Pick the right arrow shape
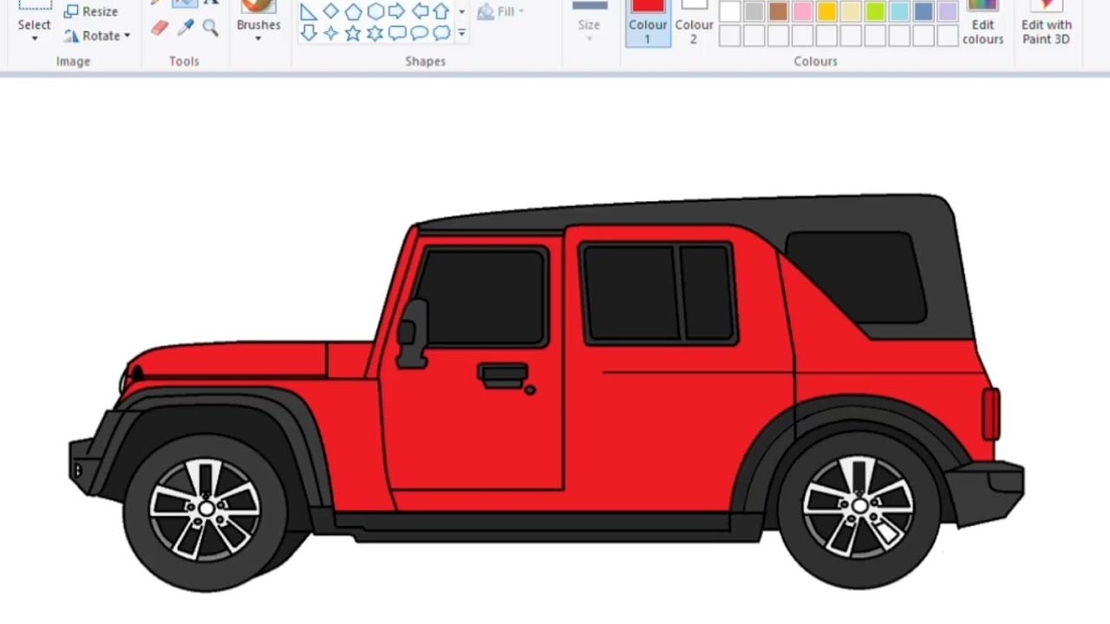This screenshot has width=1110, height=624. click(397, 11)
